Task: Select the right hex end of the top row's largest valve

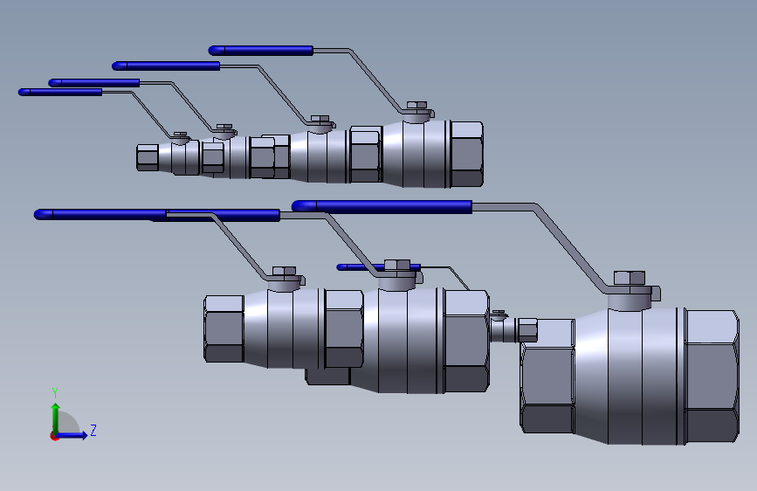Action: [x=467, y=154]
